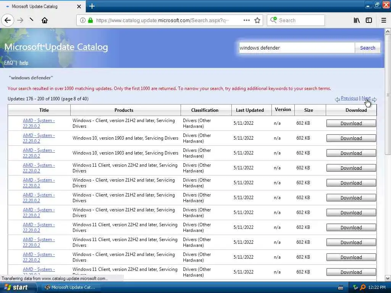Open AMD System link in third table row
The height and width of the screenshot is (293, 391).
pyautogui.click(x=39, y=153)
